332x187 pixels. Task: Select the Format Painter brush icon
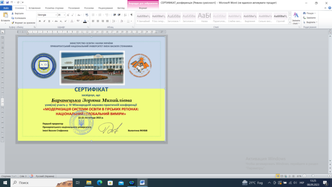tap(13, 23)
